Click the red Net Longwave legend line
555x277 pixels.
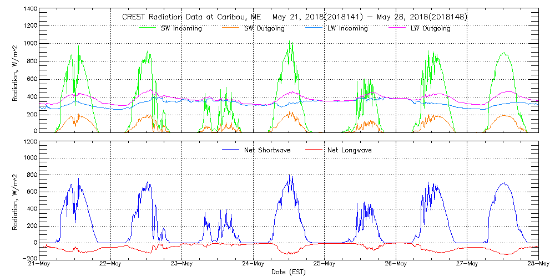(x=314, y=150)
